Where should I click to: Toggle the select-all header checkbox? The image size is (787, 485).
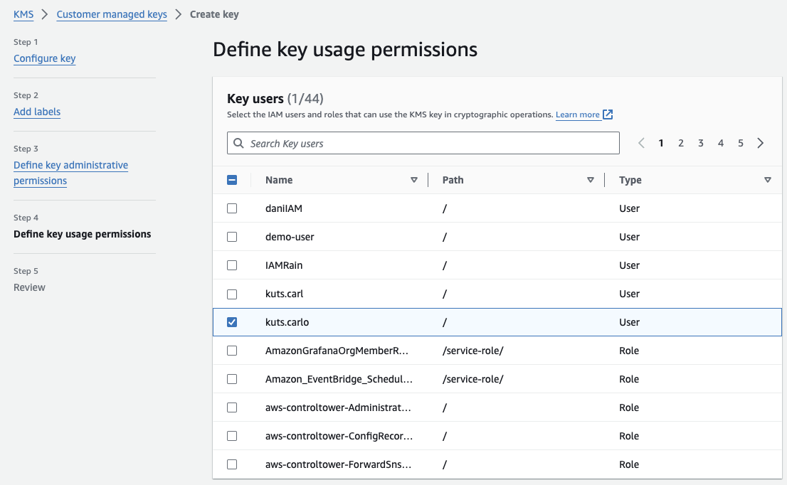coord(232,180)
